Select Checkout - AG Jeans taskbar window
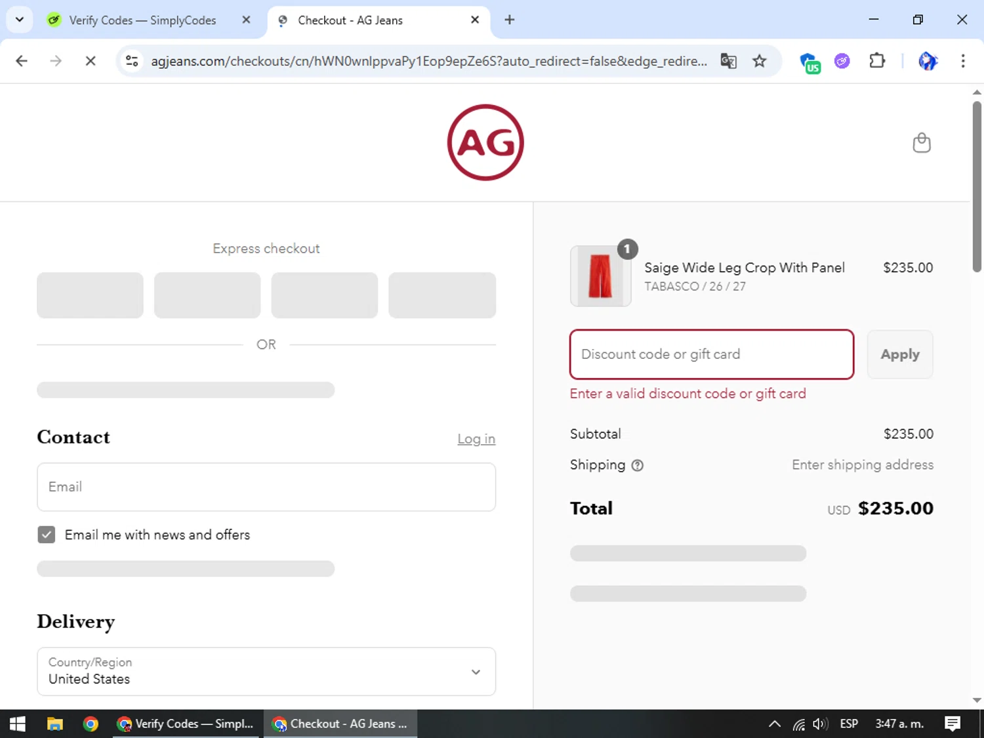This screenshot has height=738, width=984. click(x=340, y=724)
